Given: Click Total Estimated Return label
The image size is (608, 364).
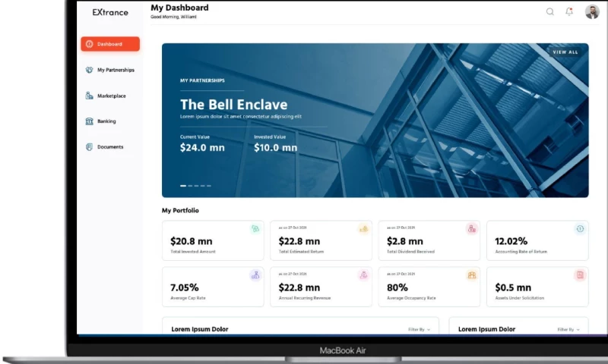Looking at the screenshot, I should [x=301, y=252].
